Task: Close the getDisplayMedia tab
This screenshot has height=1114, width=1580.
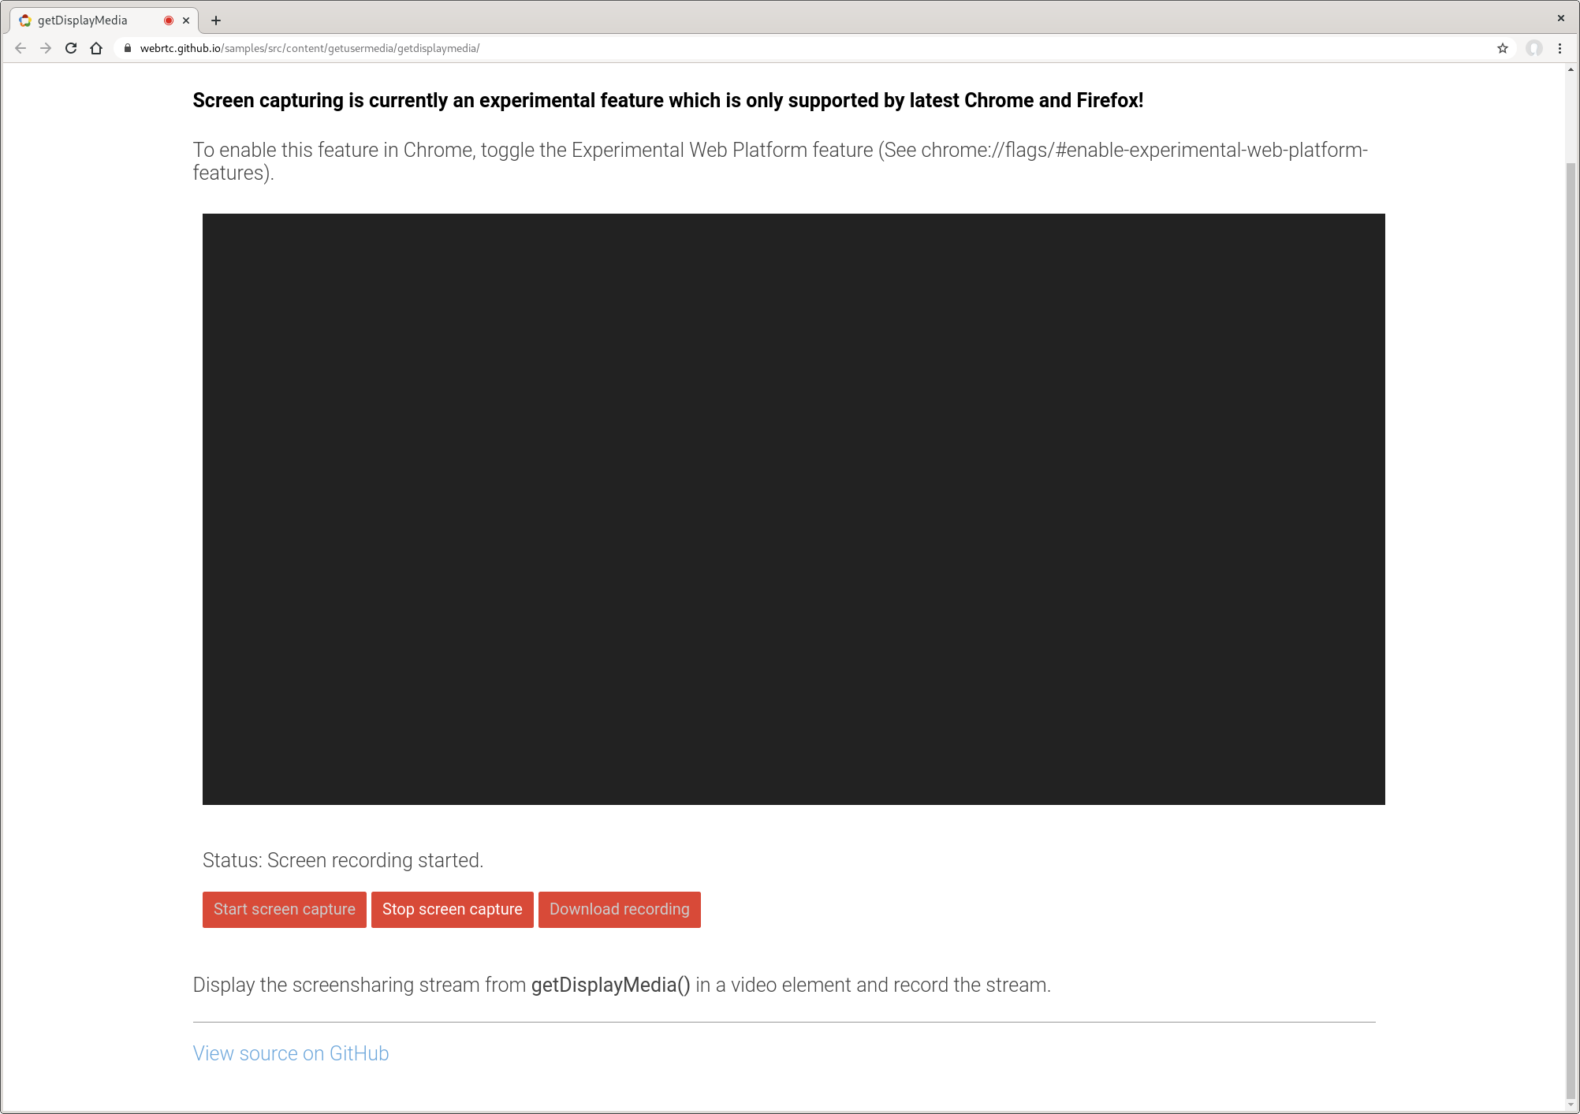Action: [x=186, y=20]
